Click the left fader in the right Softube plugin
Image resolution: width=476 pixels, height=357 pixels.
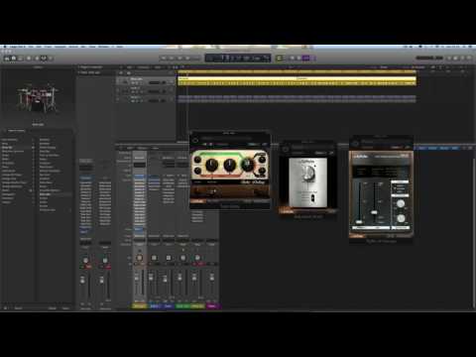[x=359, y=221]
